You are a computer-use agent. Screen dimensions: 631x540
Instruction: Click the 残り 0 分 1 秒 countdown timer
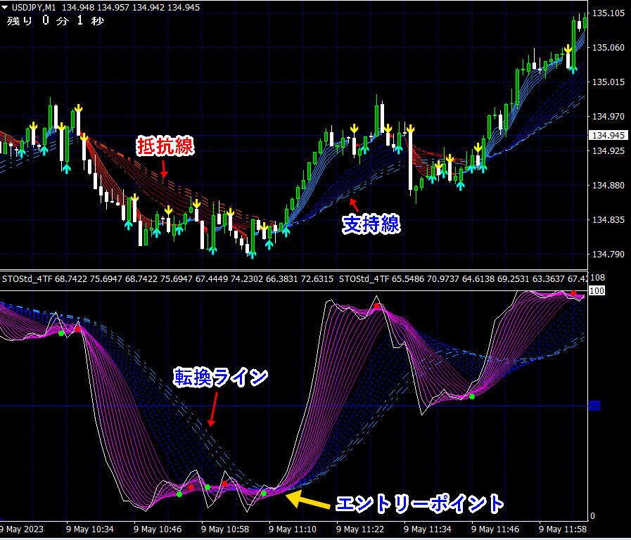pos(56,21)
